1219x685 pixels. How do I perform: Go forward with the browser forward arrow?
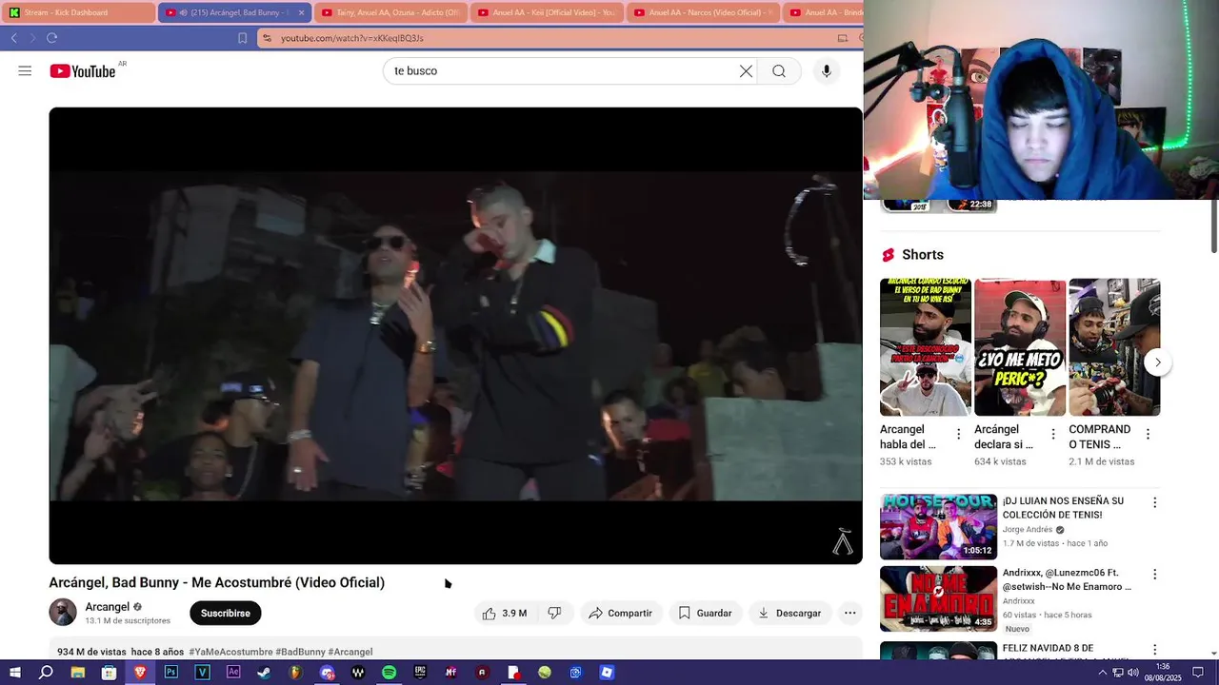click(x=31, y=38)
